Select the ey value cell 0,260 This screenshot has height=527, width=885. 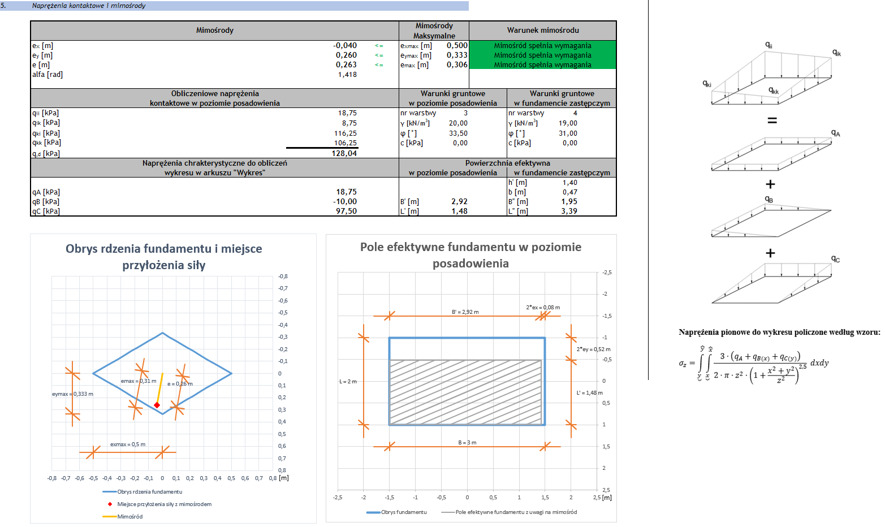pyautogui.click(x=346, y=55)
